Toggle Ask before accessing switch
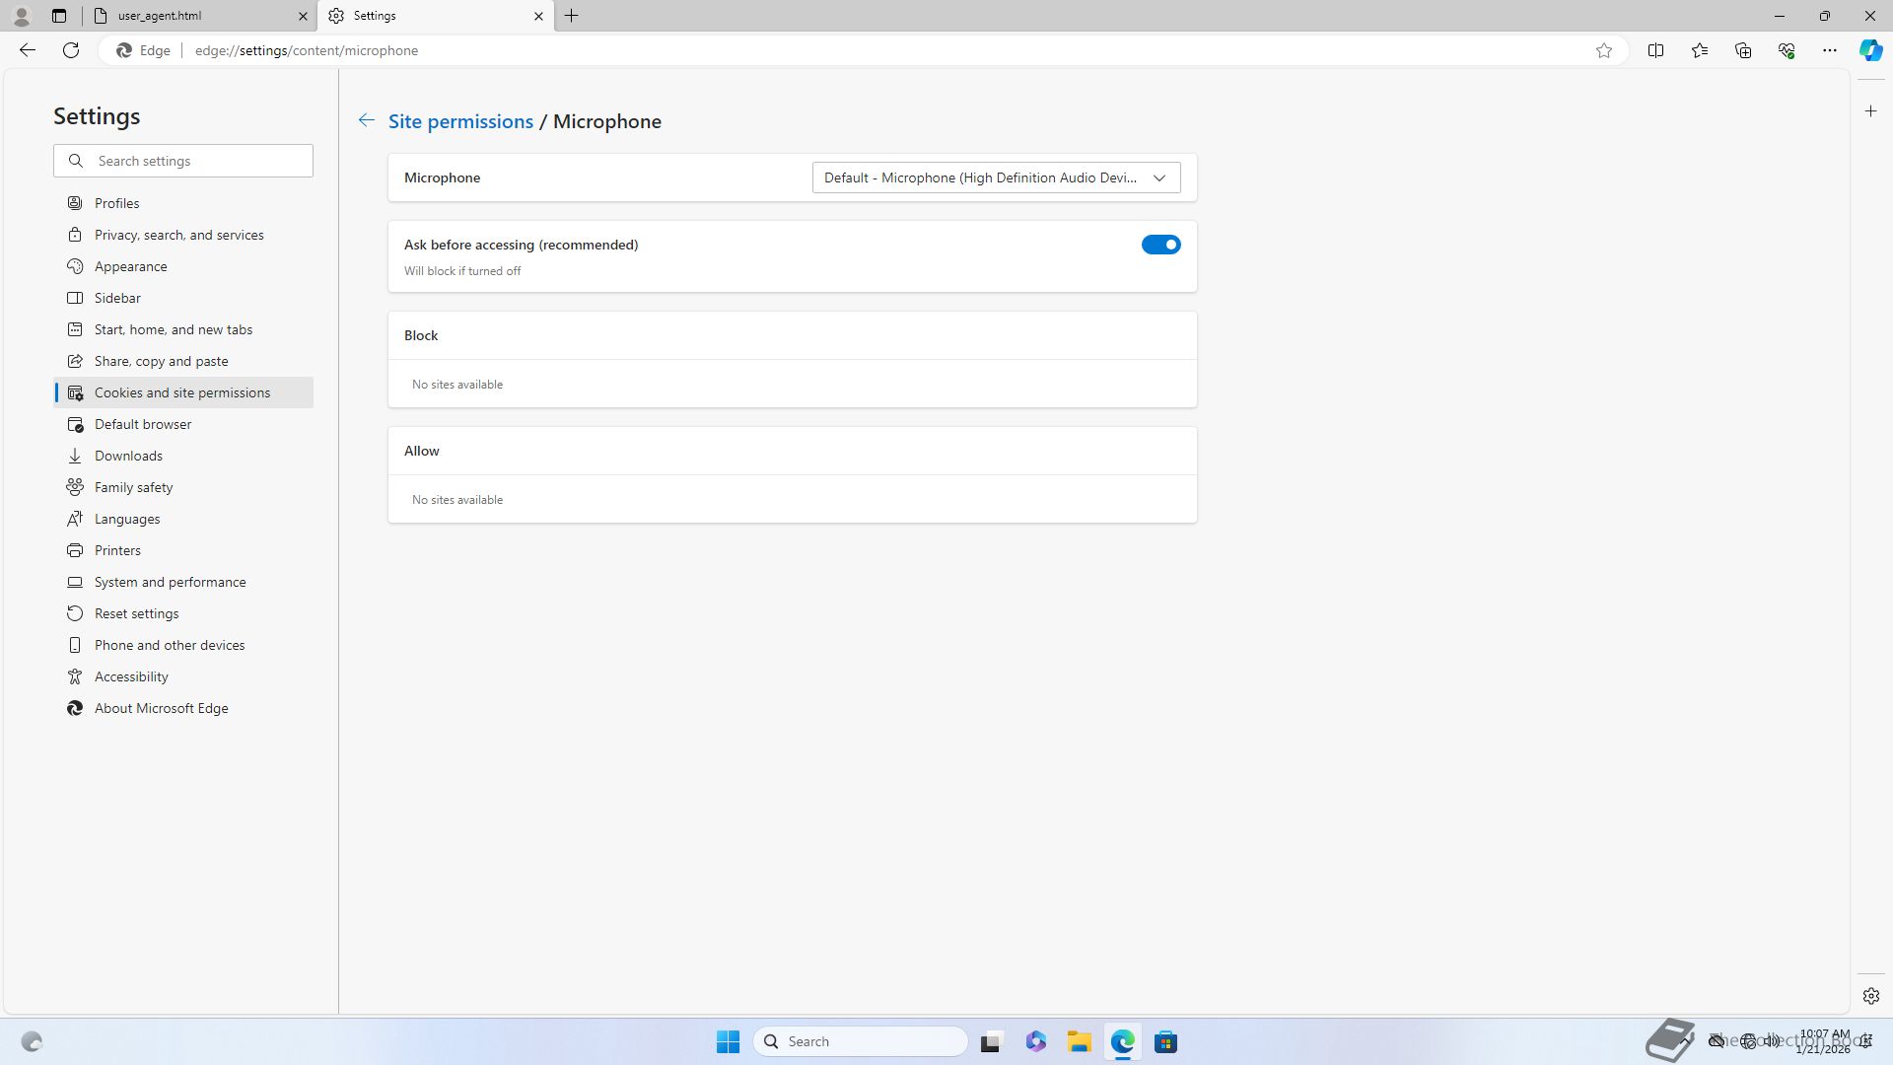Screen dimensions: 1893x1065 click(x=1160, y=245)
